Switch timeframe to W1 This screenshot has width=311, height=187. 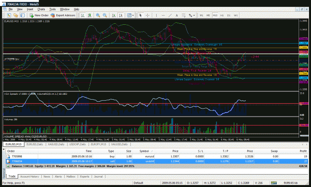[236, 15]
